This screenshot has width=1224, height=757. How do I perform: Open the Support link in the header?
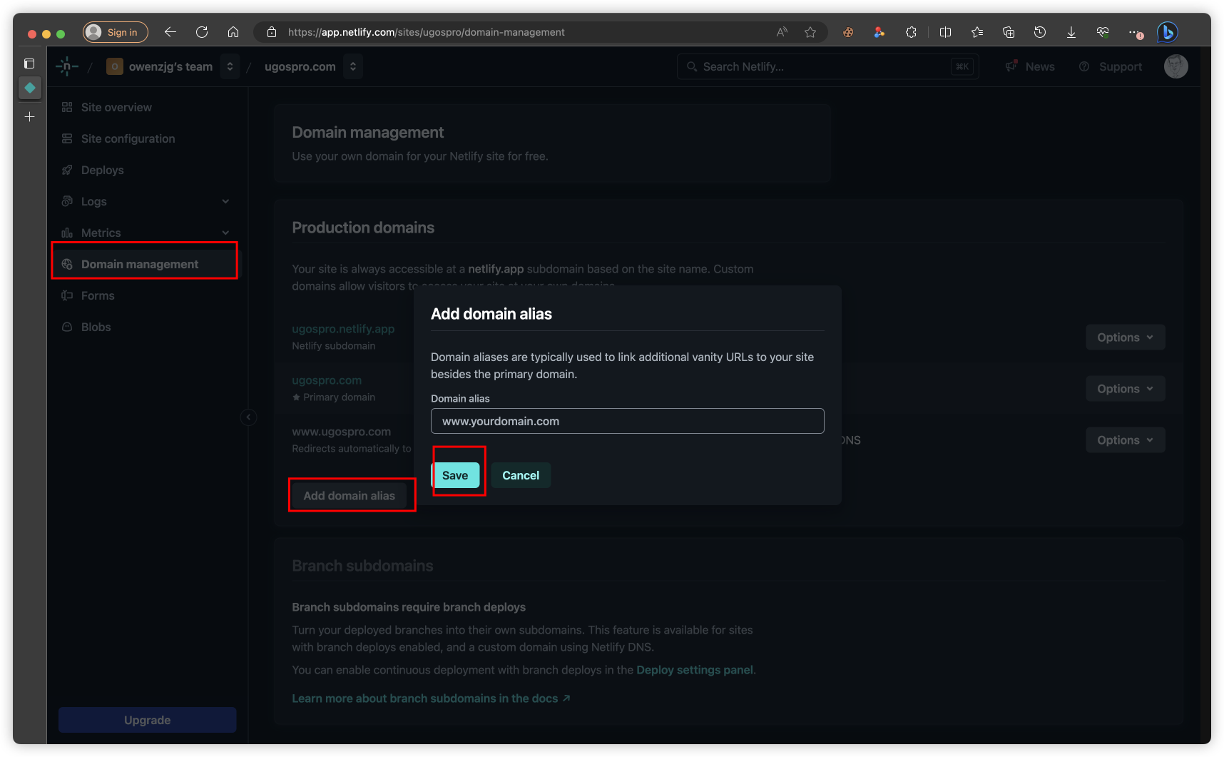click(x=1111, y=66)
